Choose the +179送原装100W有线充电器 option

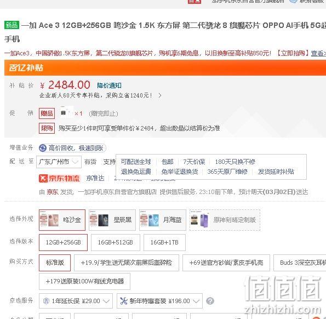pyautogui.click(x=84, y=281)
